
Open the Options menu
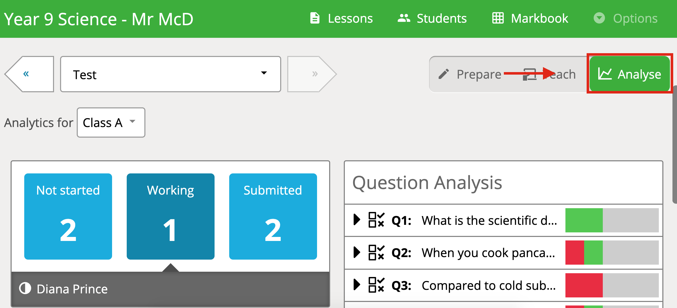tap(626, 18)
